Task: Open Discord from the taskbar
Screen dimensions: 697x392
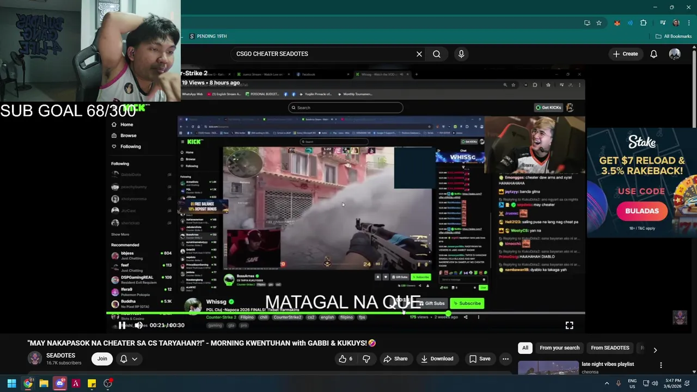Action: coord(60,383)
